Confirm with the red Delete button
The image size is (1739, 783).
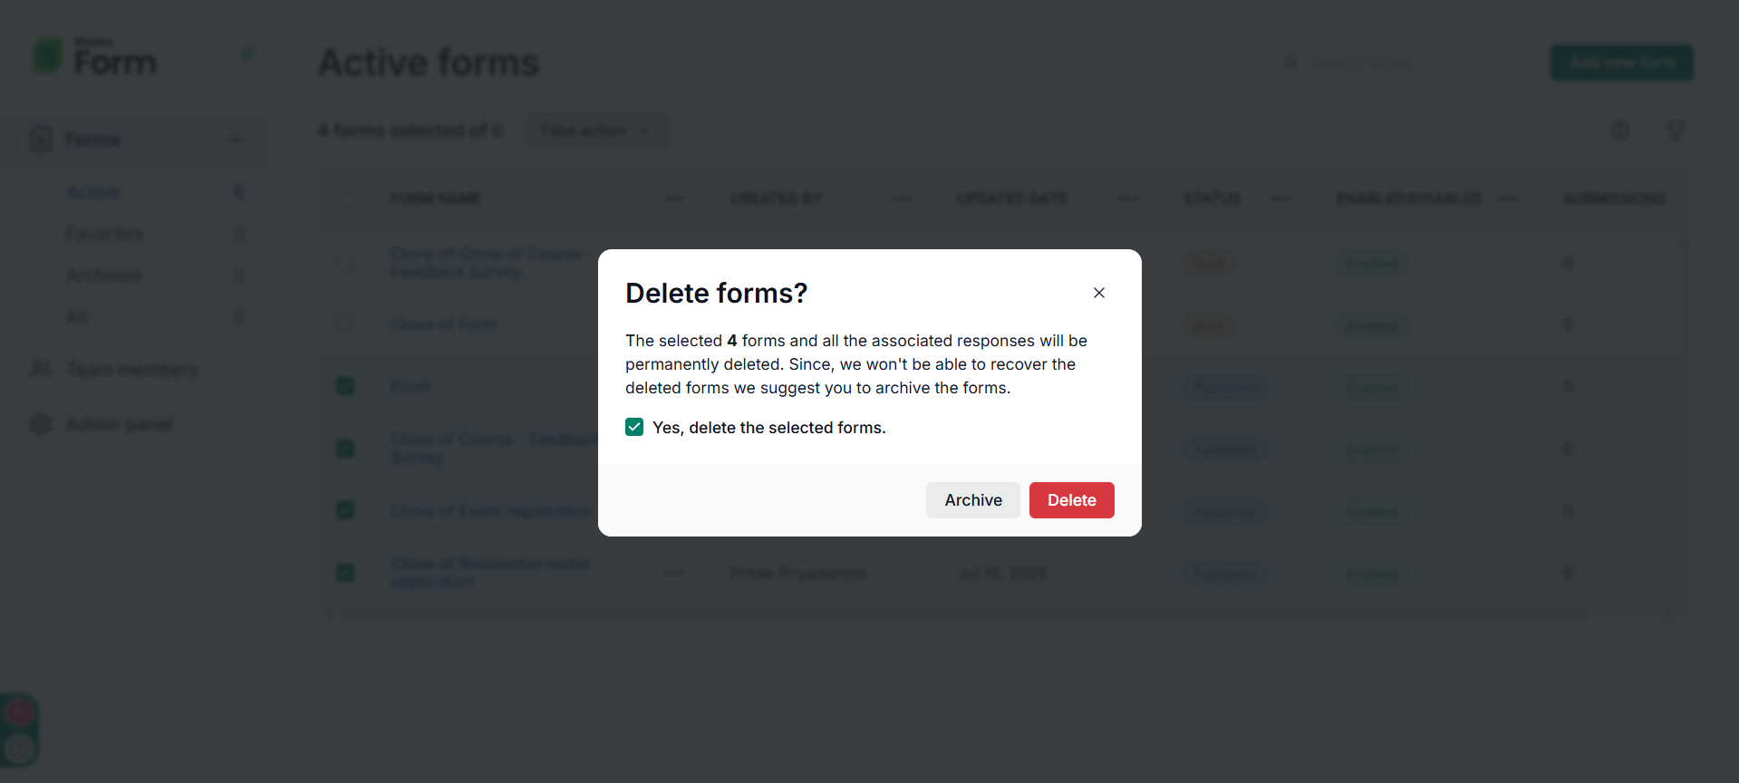[x=1071, y=500]
